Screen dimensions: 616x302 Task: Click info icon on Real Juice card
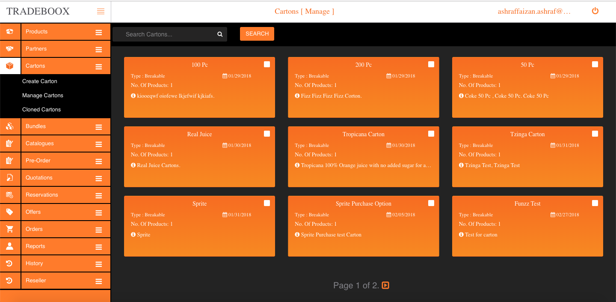click(x=133, y=165)
